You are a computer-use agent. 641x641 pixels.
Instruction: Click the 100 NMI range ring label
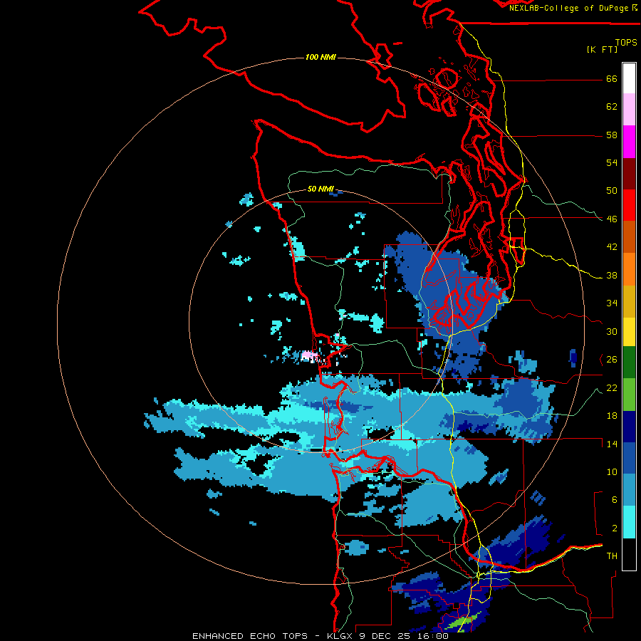(321, 57)
